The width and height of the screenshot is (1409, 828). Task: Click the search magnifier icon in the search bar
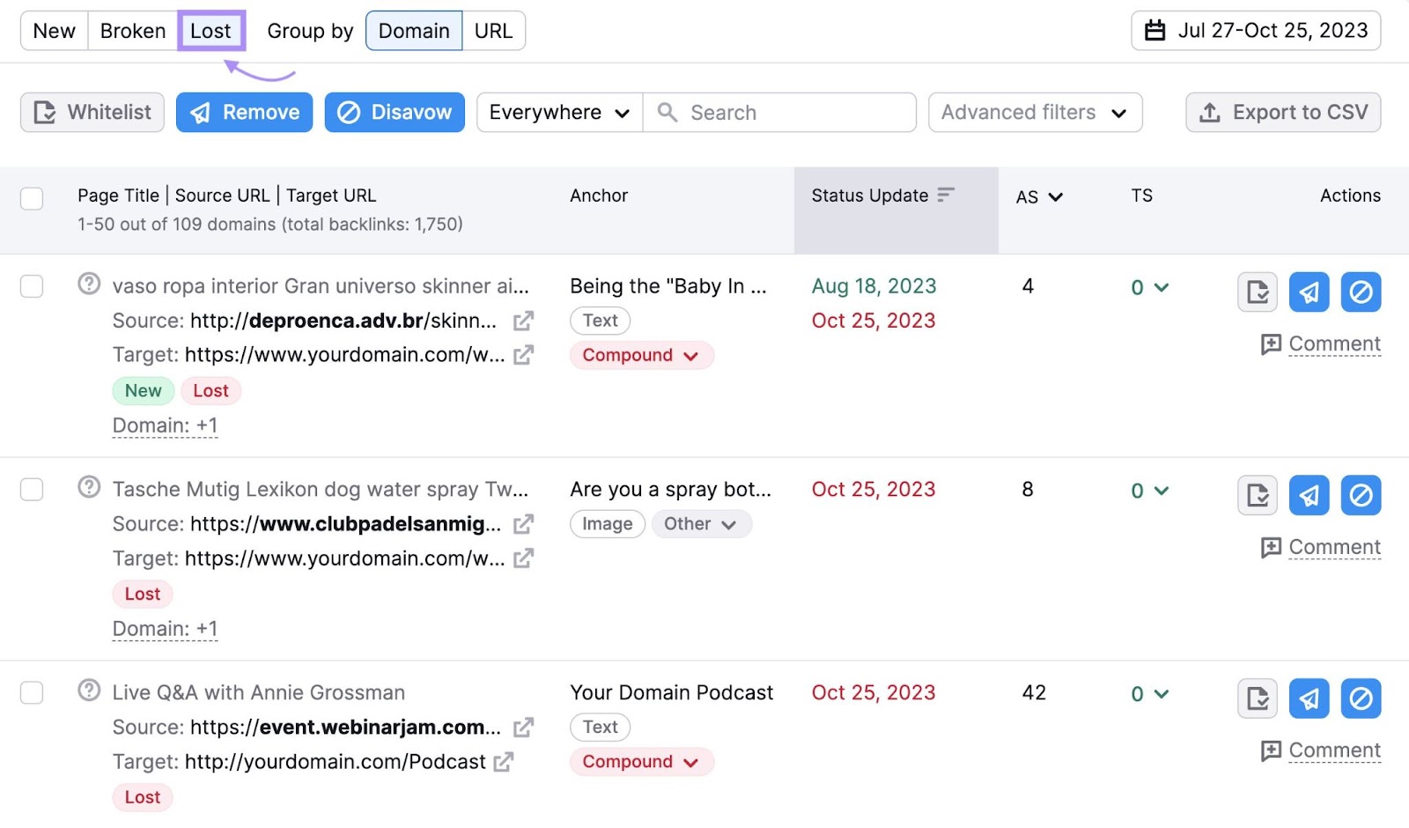click(667, 112)
